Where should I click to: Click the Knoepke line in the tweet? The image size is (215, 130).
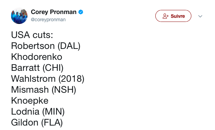tap(30, 101)
